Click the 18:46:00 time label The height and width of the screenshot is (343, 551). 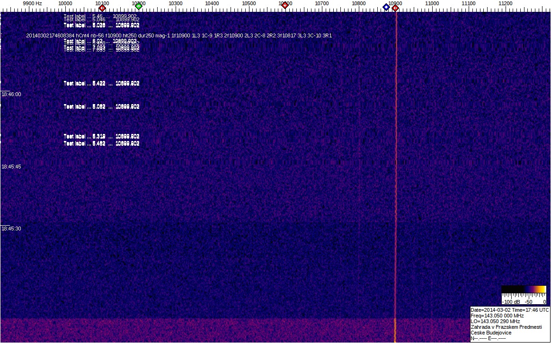point(11,94)
